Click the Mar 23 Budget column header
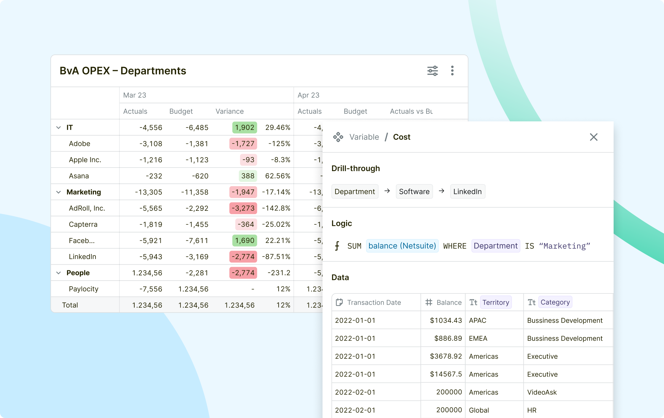This screenshot has width=664, height=418. point(181,111)
